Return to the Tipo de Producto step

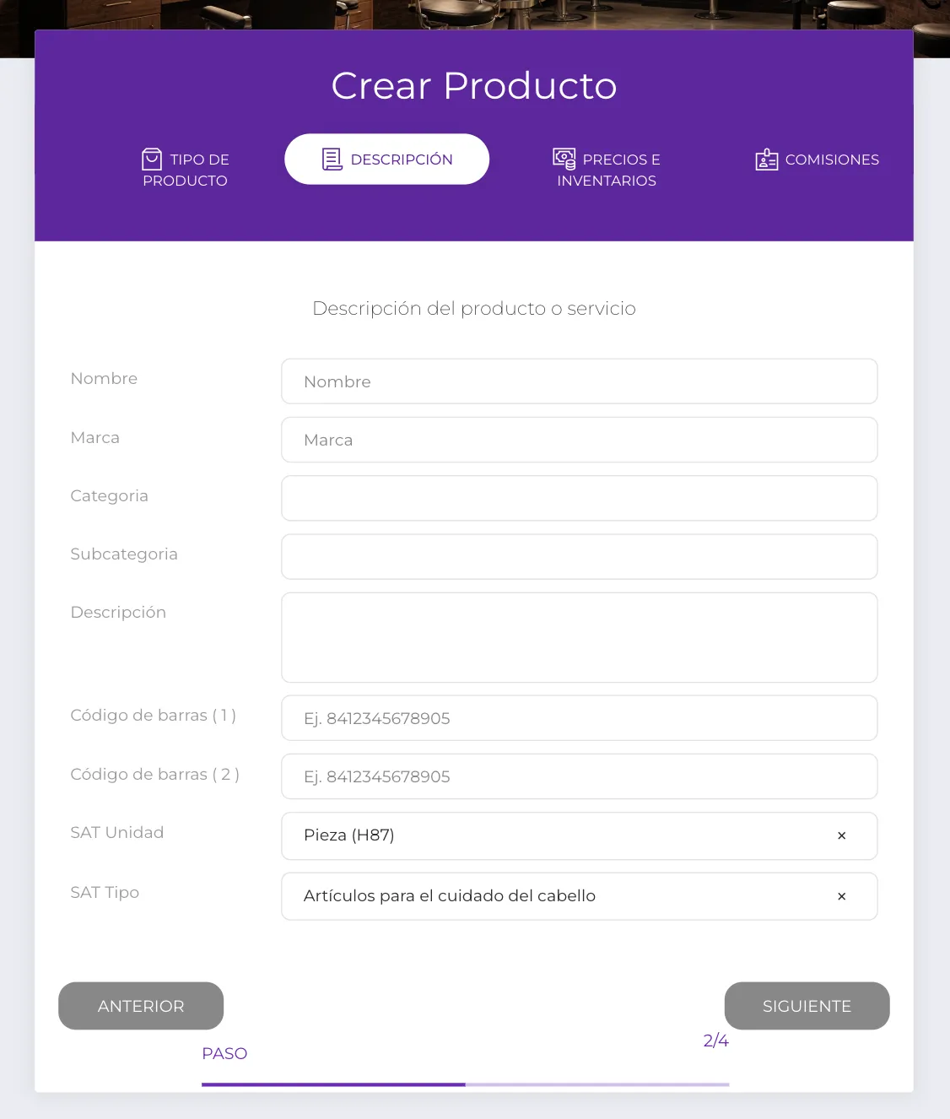coord(185,169)
